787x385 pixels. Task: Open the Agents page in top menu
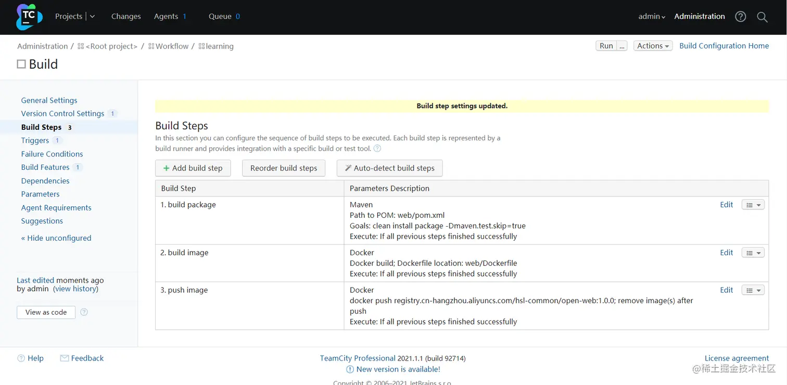click(166, 17)
